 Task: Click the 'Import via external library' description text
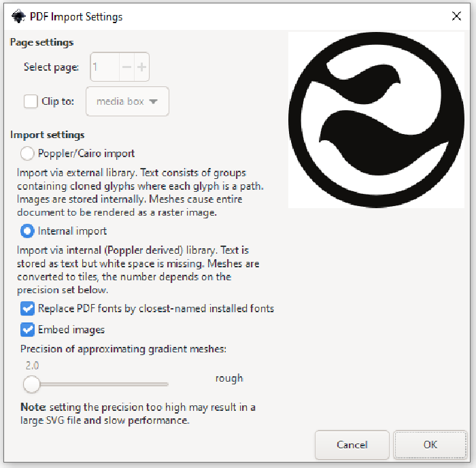point(140,193)
